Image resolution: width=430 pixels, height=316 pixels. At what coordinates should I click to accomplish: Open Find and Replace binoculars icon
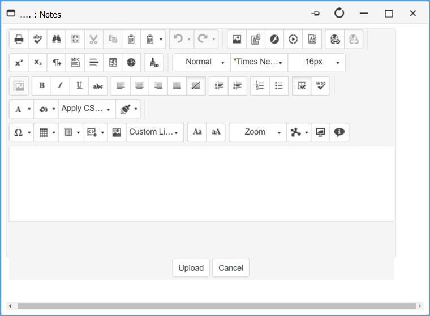coord(57,40)
